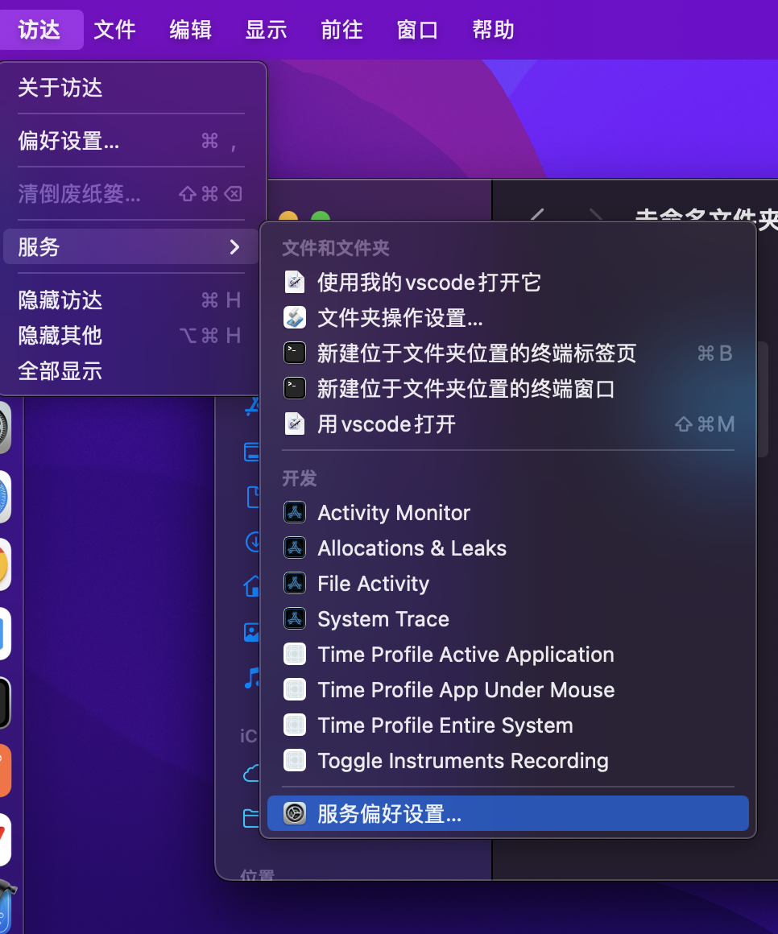The width and height of the screenshot is (778, 934).
Task: Click the iCloud cloud icon in Finder sidebar
Action: 251,773
